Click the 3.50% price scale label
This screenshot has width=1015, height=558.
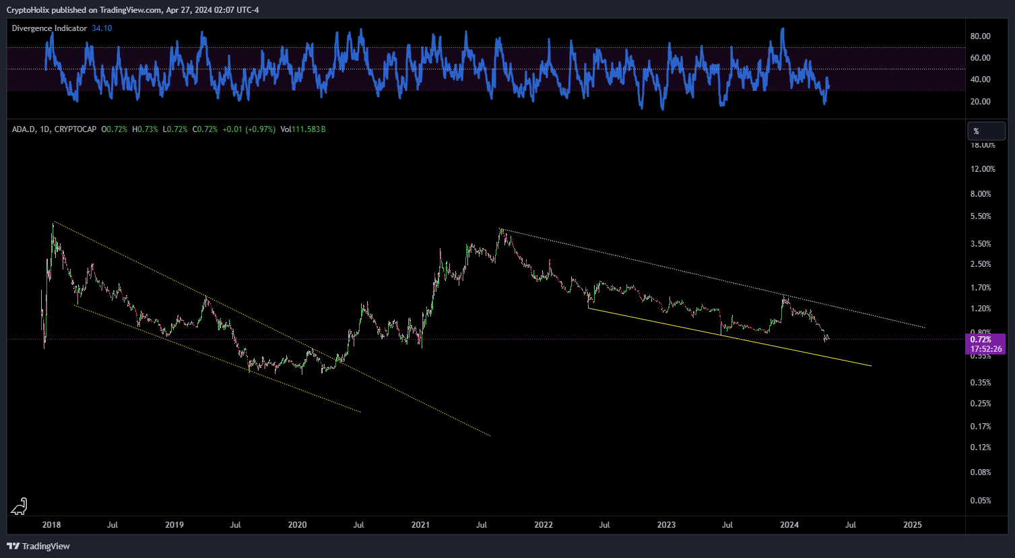981,244
